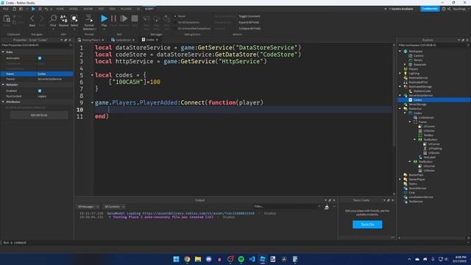Fold the codes table at line 5

92,75
